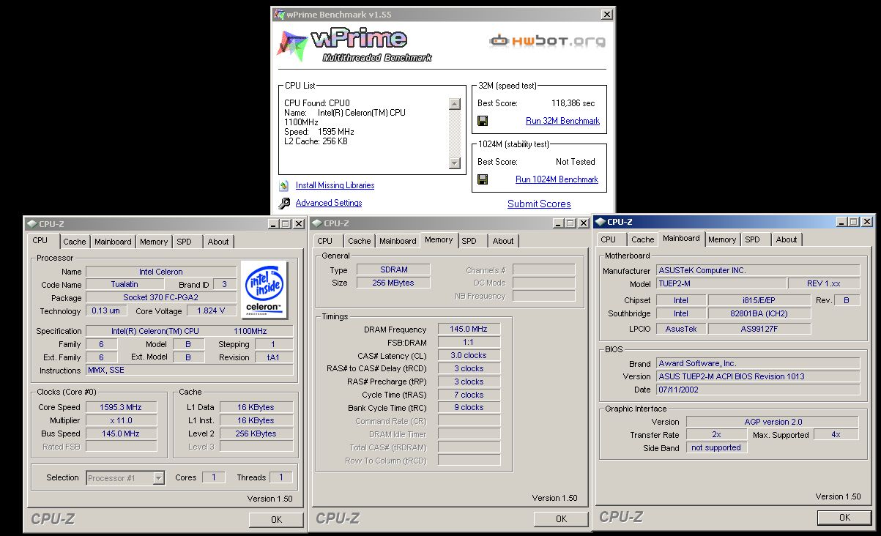This screenshot has width=881, height=536.
Task: Open About tab in the Mainboard window
Action: click(787, 239)
